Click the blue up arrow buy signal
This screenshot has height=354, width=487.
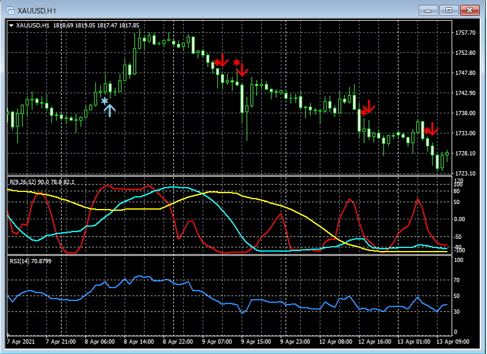pos(109,110)
